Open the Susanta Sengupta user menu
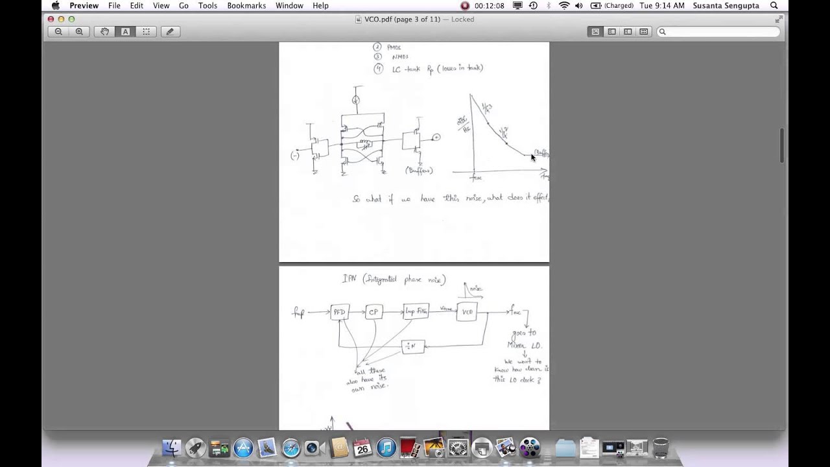The height and width of the screenshot is (467, 830). [x=726, y=6]
